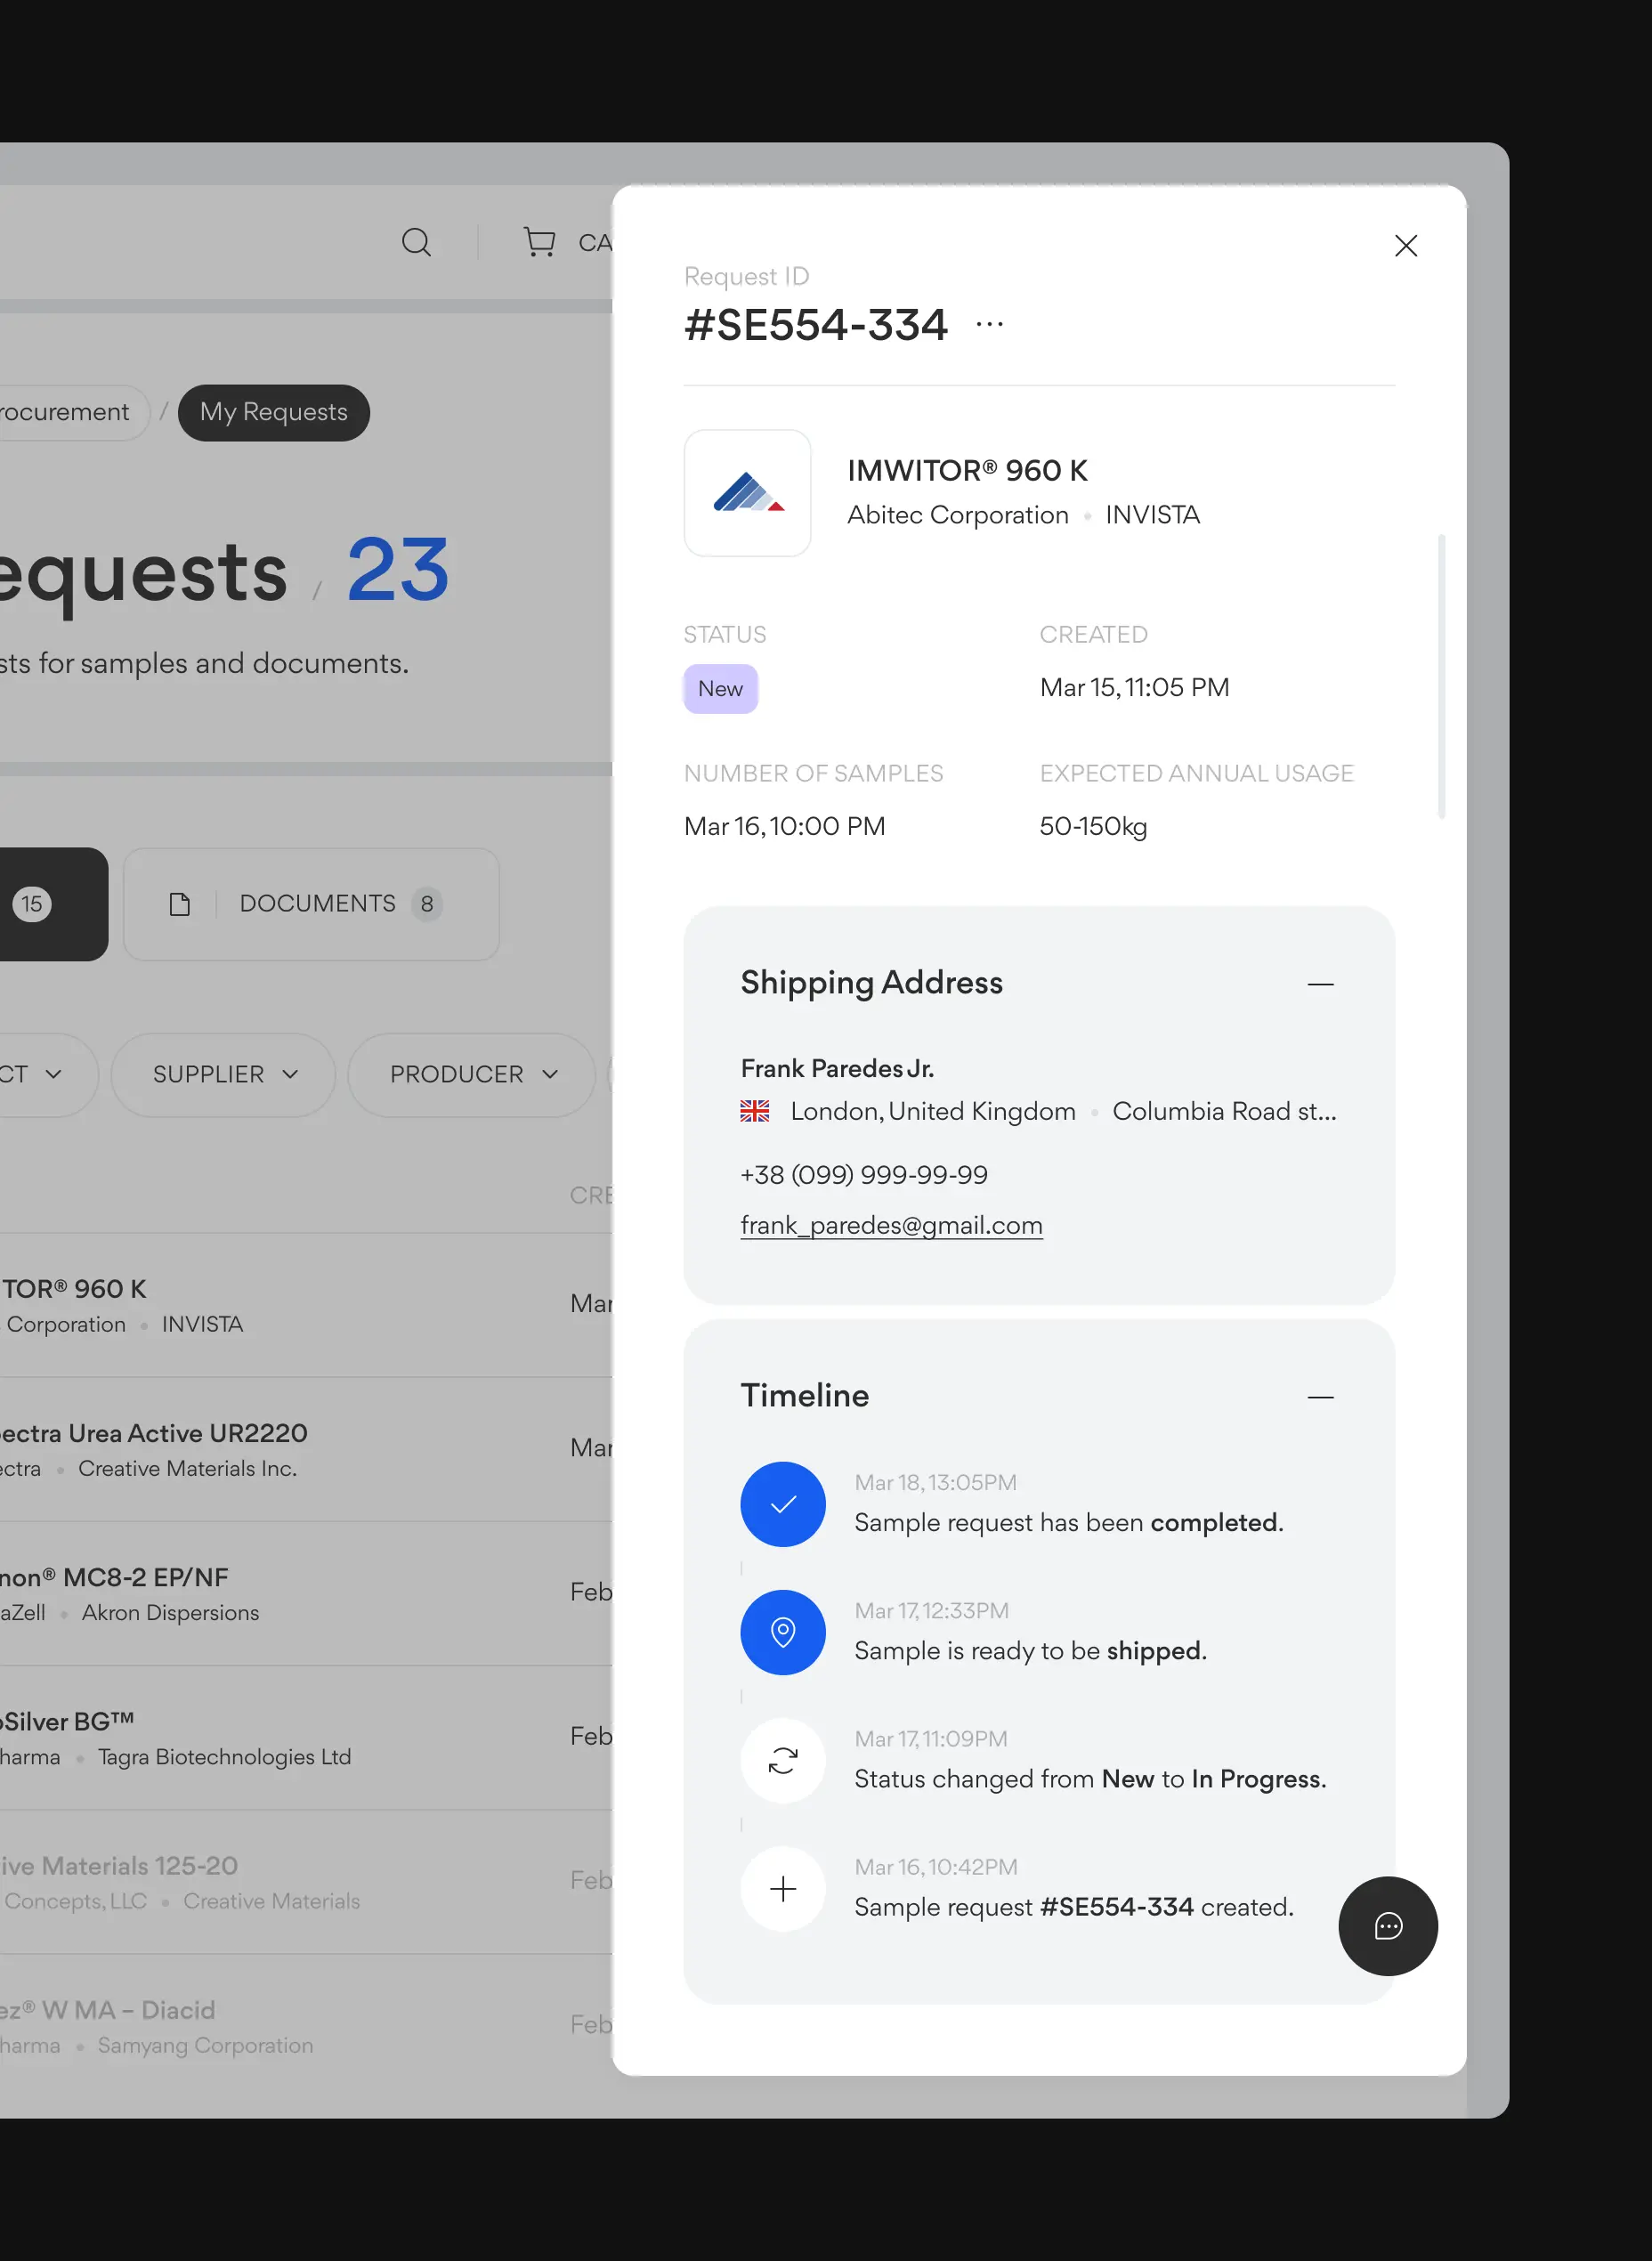The height and width of the screenshot is (2261, 1652).
Task: Open the Materials 125-20 request row
Action: pyautogui.click(x=306, y=1881)
